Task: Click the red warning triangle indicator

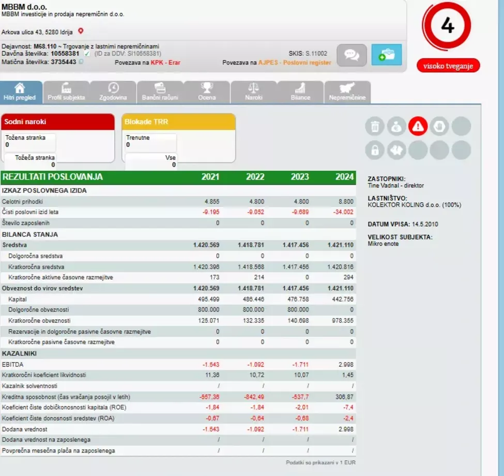Action: (418, 126)
